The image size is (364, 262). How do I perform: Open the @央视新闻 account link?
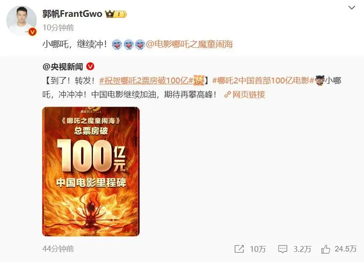pyautogui.click(x=63, y=67)
